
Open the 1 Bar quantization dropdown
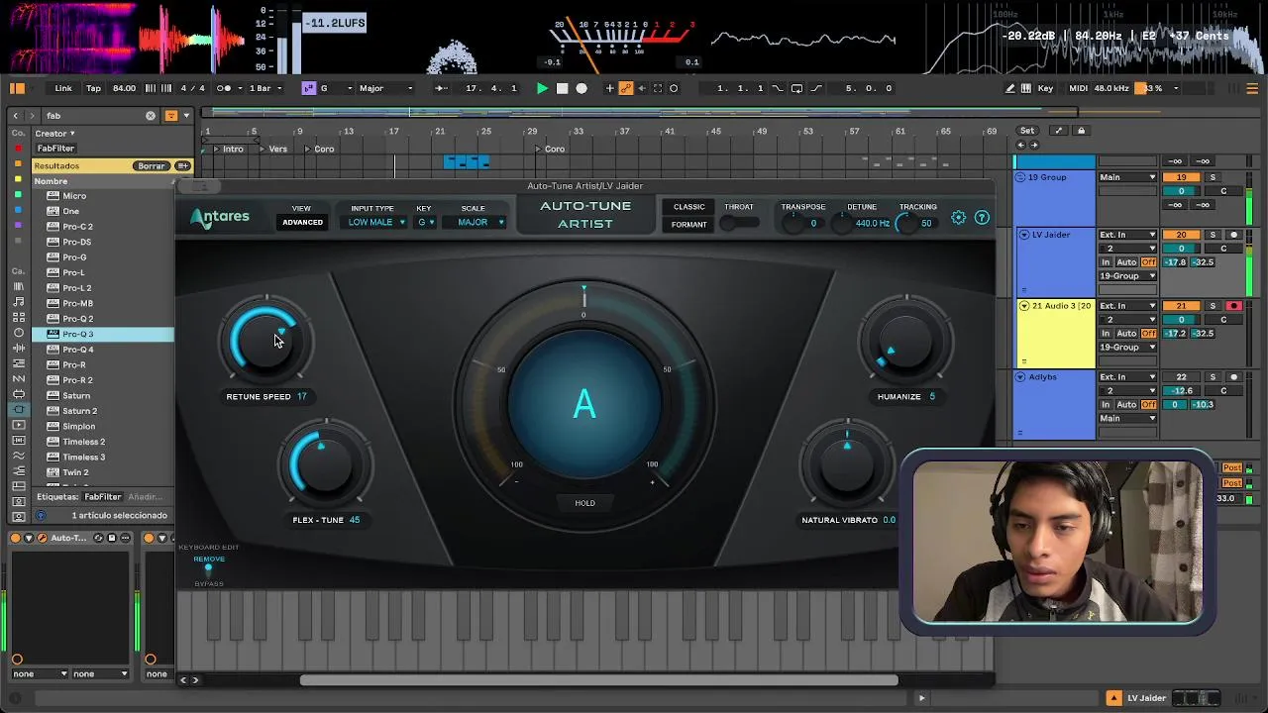pos(264,88)
